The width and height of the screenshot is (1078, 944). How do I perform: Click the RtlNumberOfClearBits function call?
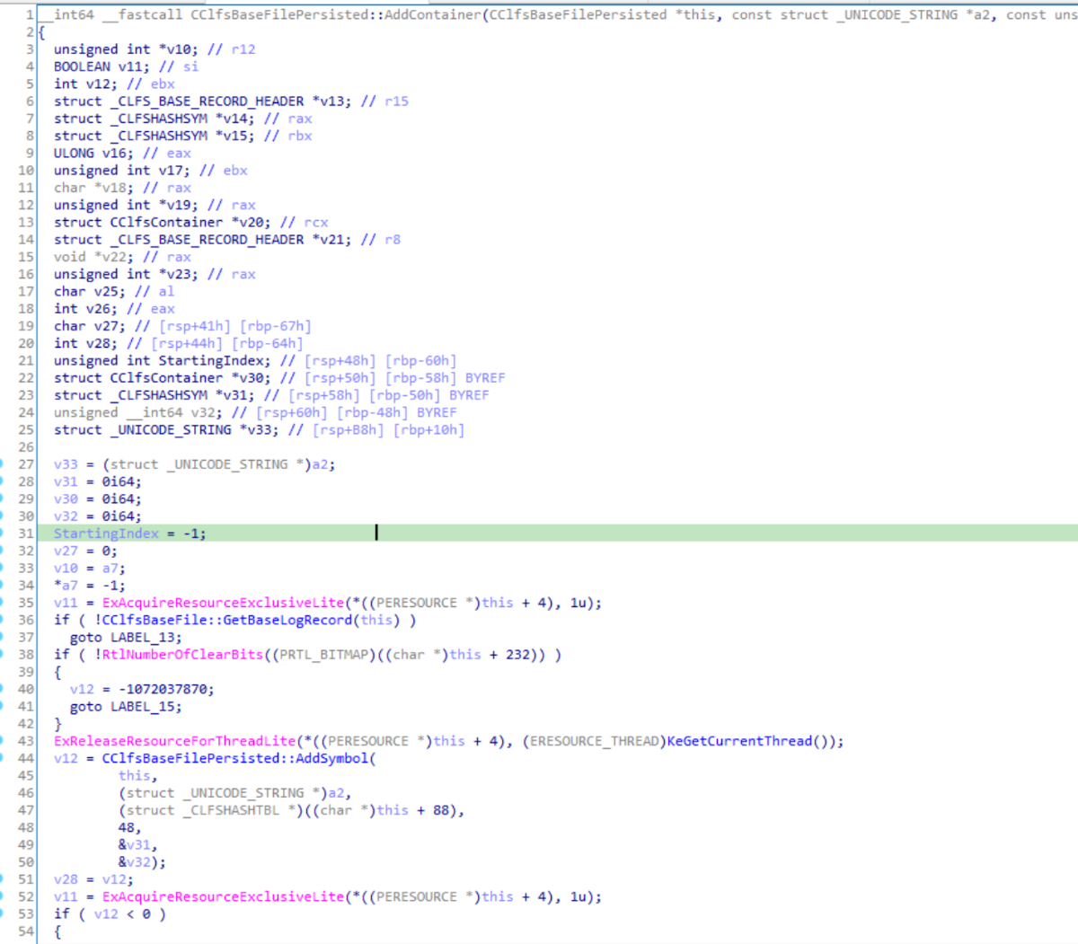coord(182,655)
